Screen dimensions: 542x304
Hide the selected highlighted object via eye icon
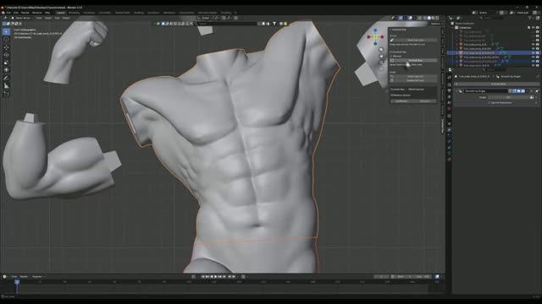pyautogui.click(x=533, y=53)
